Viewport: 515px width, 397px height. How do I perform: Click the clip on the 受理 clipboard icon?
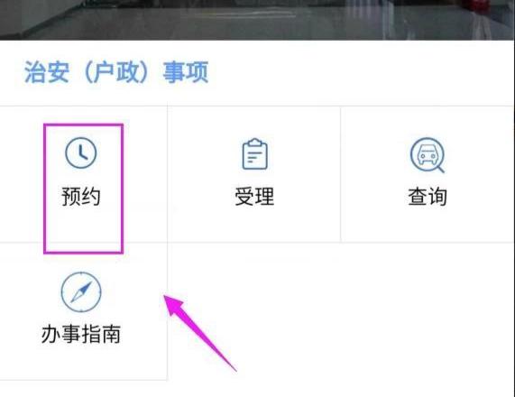coord(255,143)
